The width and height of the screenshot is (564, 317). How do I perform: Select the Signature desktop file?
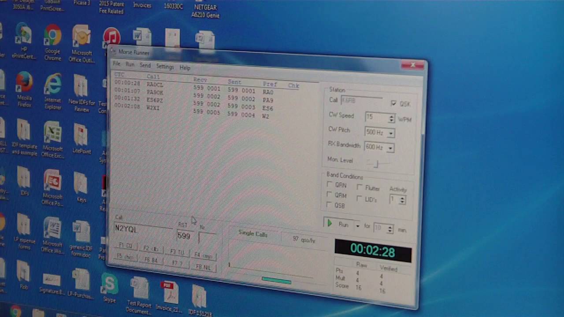point(52,283)
